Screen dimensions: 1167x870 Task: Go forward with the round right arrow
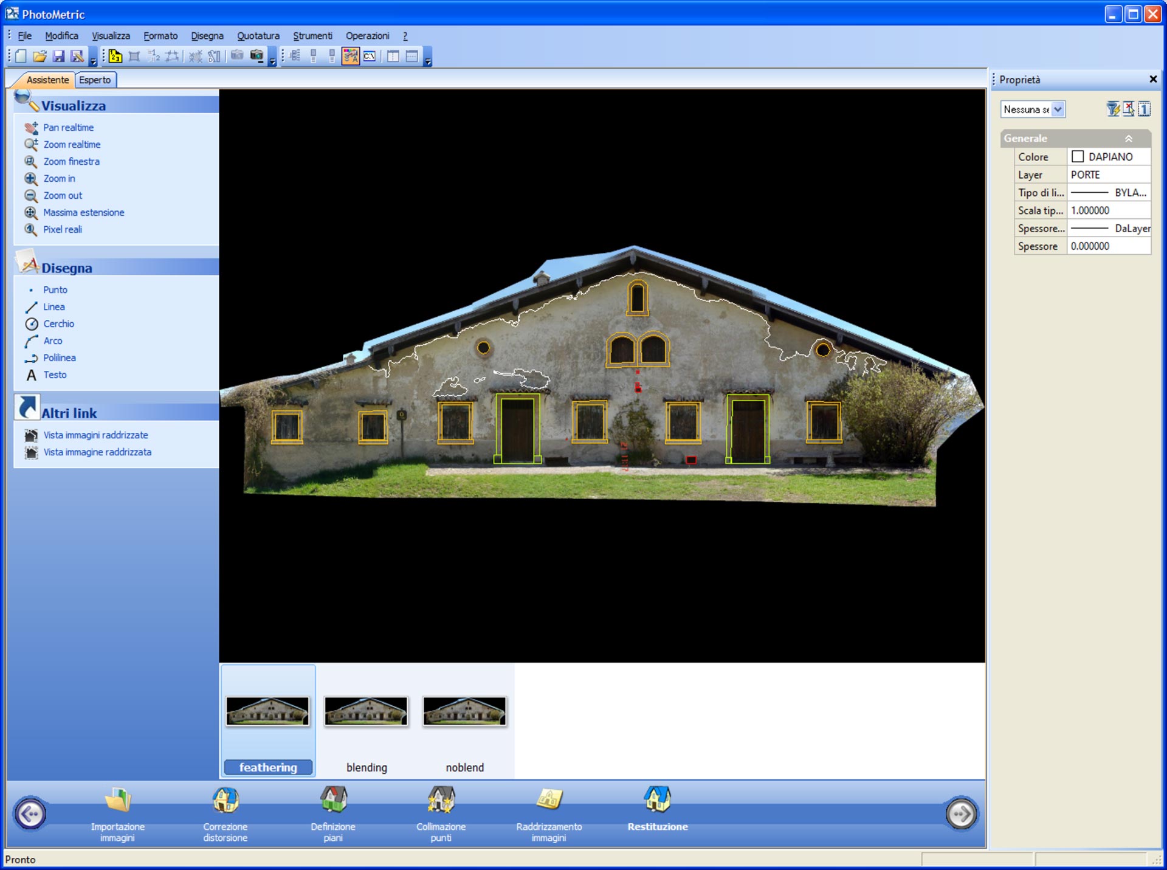click(962, 814)
